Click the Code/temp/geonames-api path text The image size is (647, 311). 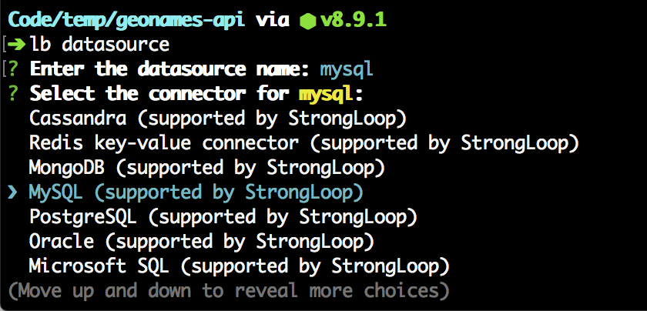pyautogui.click(x=127, y=21)
